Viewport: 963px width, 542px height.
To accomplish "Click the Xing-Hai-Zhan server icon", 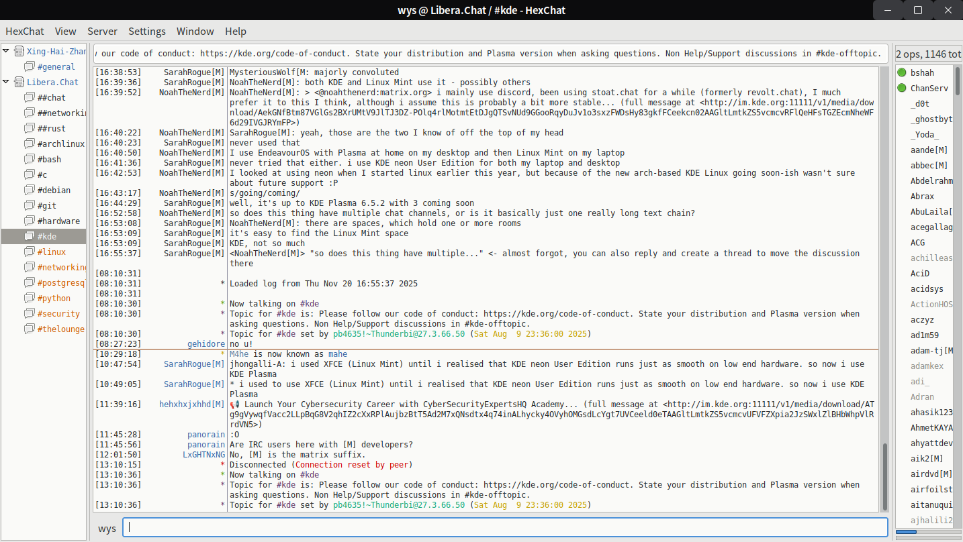I will coord(19,52).
